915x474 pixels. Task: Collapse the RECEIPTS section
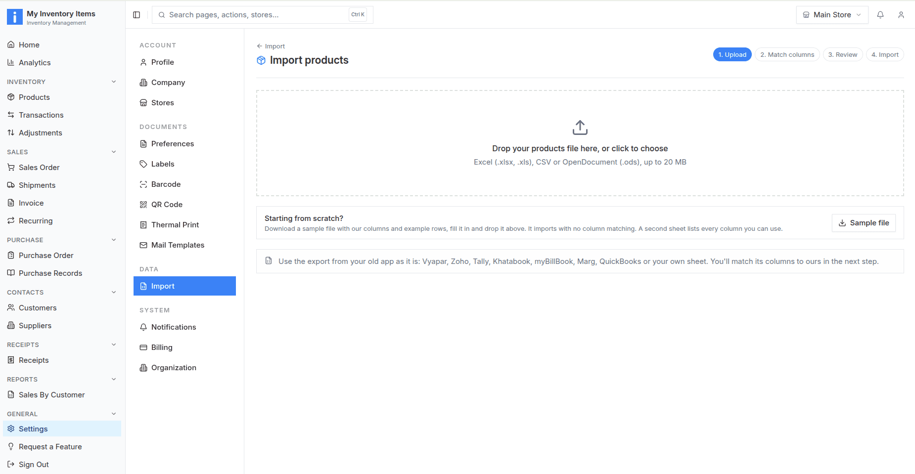pos(114,345)
